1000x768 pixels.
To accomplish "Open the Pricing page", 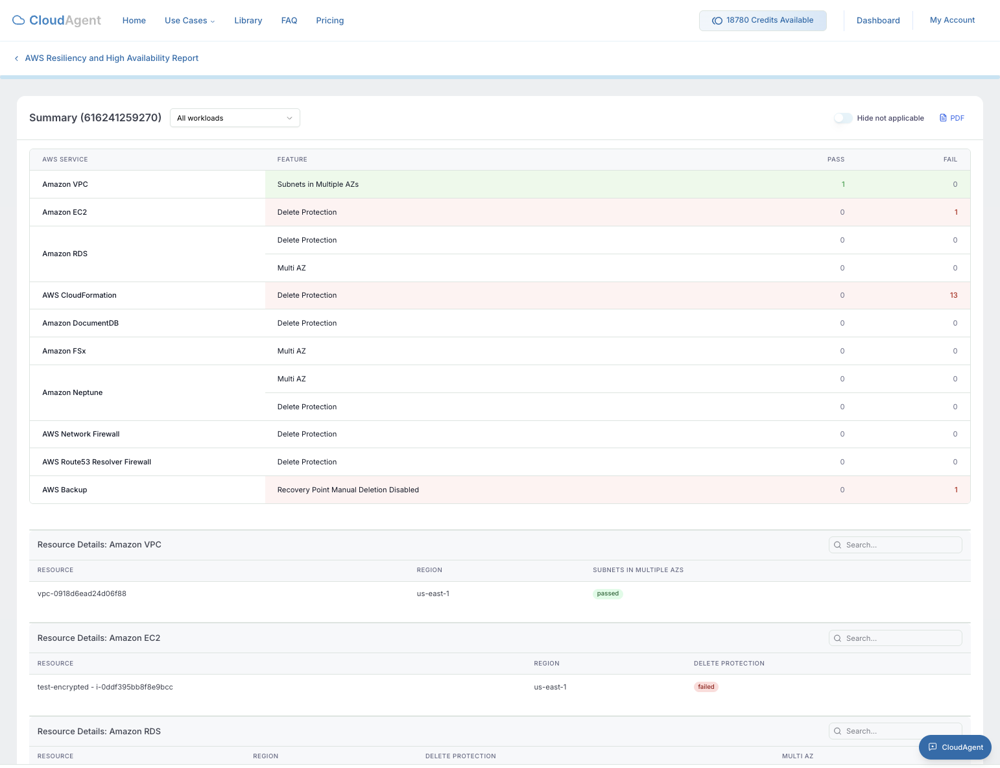I will tap(330, 21).
